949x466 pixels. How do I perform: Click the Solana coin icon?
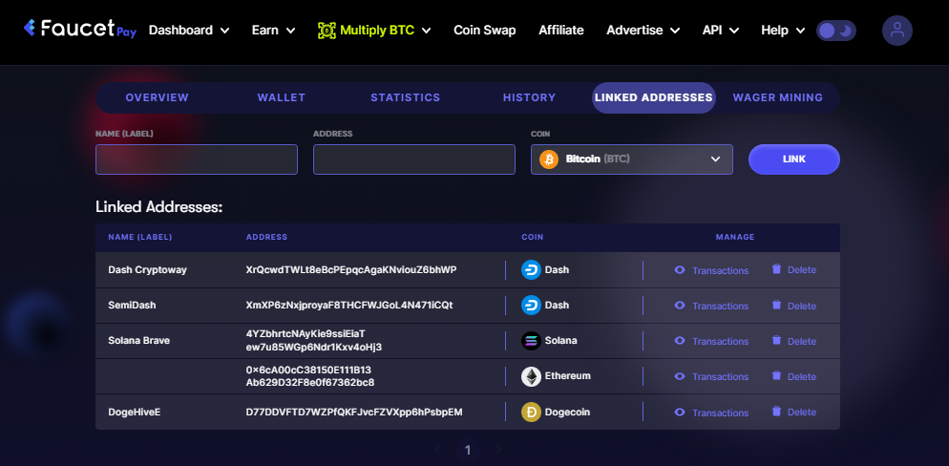pos(531,341)
